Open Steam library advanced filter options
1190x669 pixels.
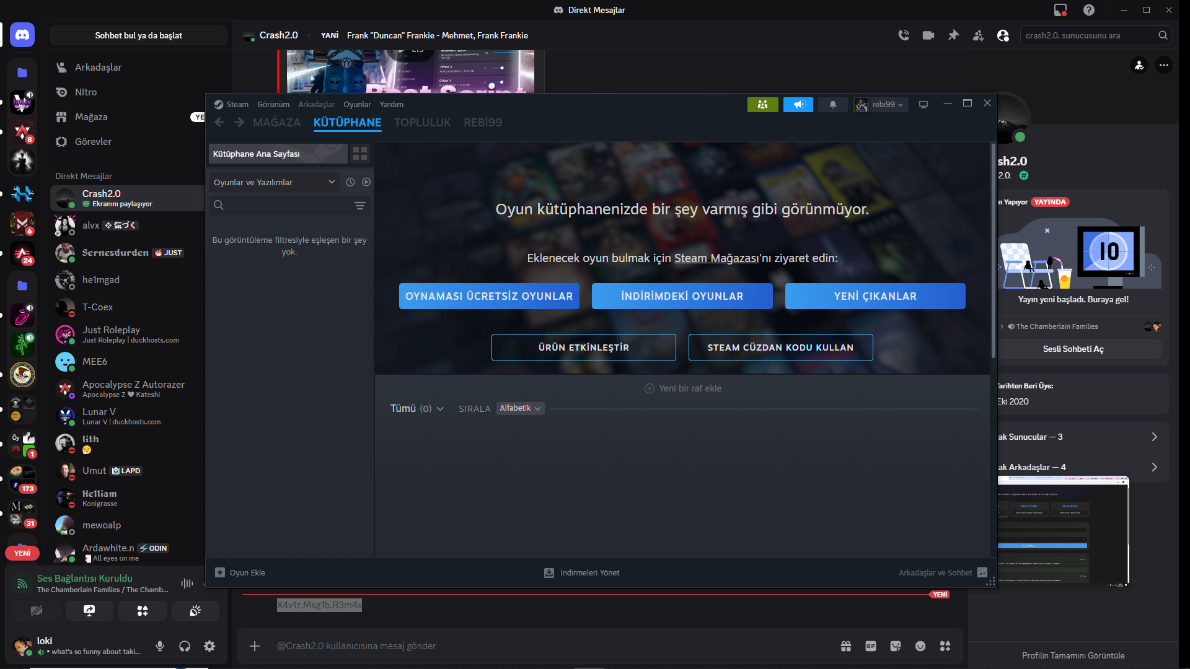(x=360, y=206)
